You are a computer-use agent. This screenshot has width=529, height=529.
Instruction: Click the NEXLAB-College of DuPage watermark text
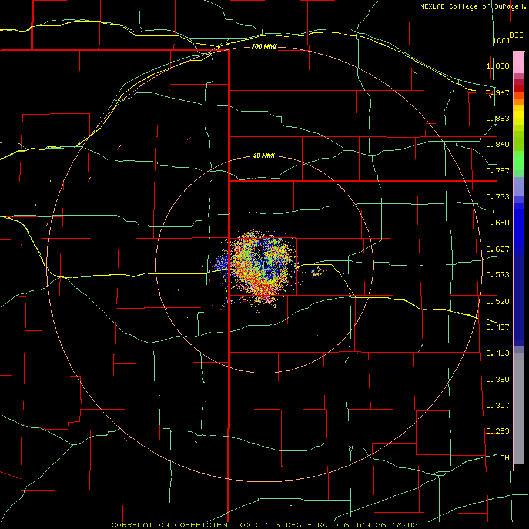click(469, 6)
